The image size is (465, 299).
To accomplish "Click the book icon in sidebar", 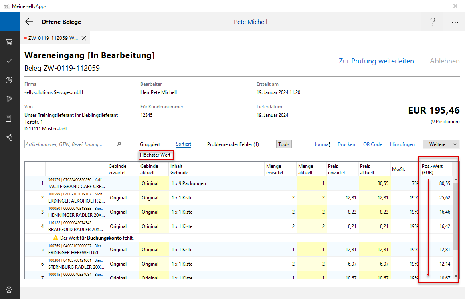I will [x=10, y=118].
